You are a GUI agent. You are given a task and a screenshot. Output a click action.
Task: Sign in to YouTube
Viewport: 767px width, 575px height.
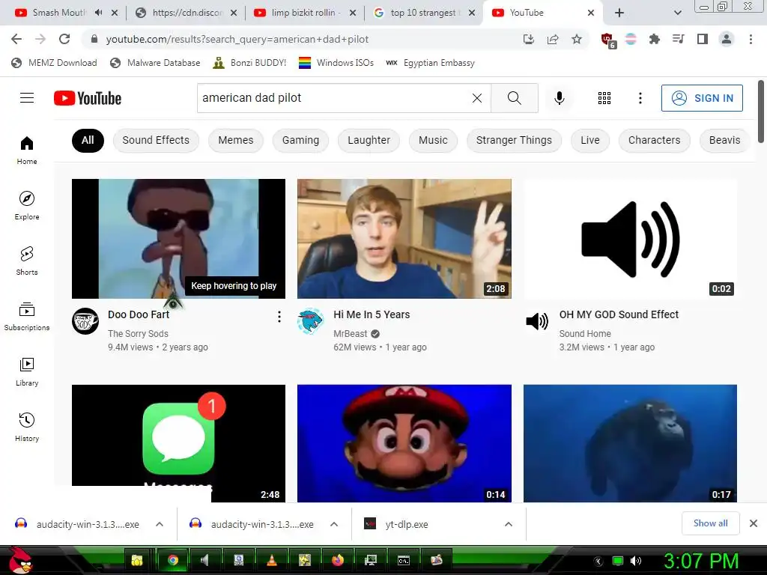point(702,98)
